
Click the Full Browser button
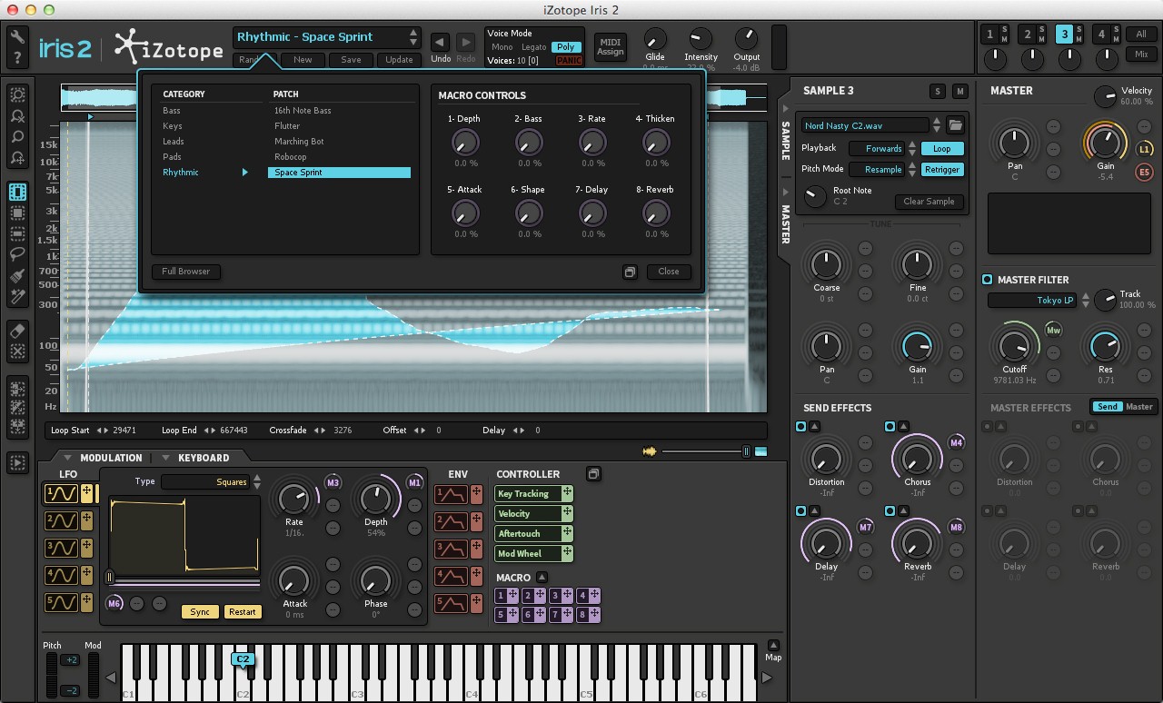coord(186,271)
